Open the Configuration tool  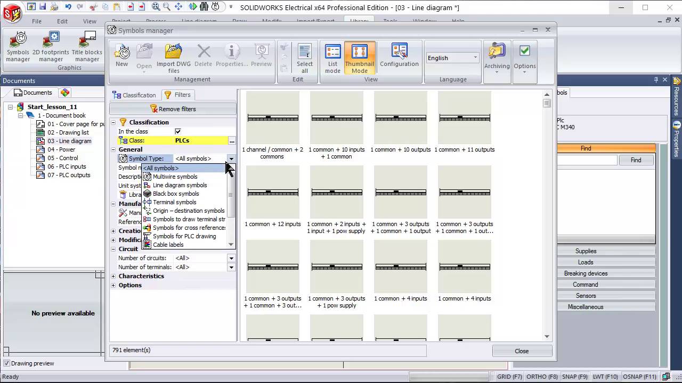399,56
